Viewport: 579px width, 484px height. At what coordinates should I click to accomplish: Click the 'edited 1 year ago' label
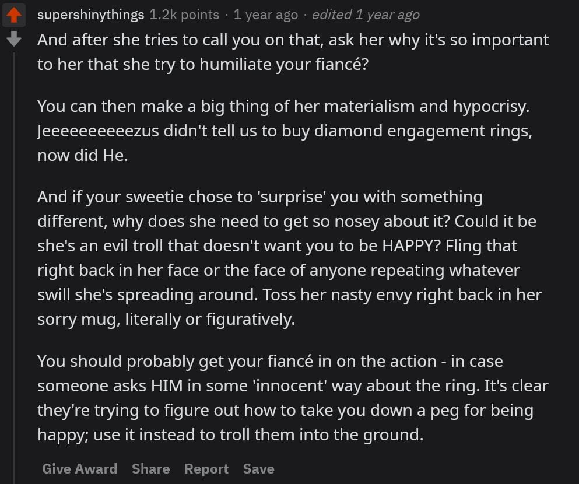(366, 15)
